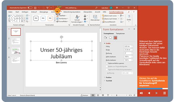Open the Effects pentagon icon
The width and height of the screenshot is (175, 102).
coord(110,38)
